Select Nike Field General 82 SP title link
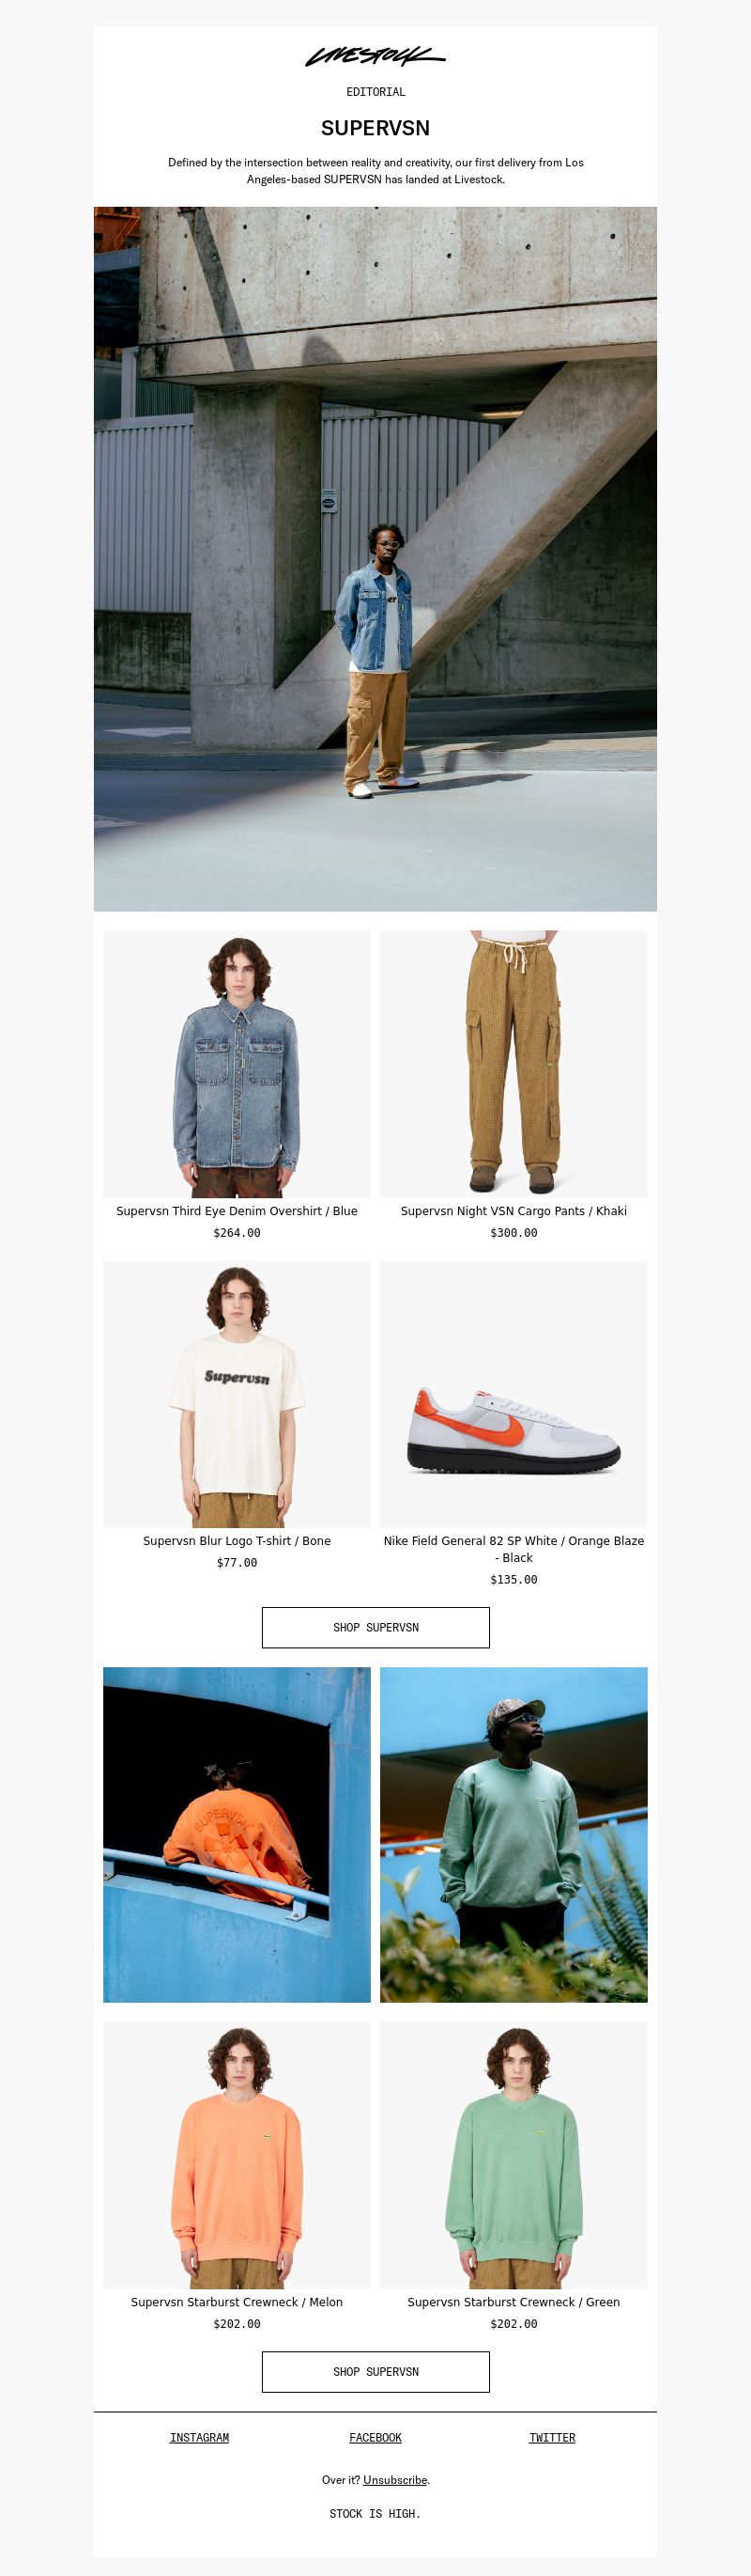The image size is (751, 2576). click(513, 1549)
